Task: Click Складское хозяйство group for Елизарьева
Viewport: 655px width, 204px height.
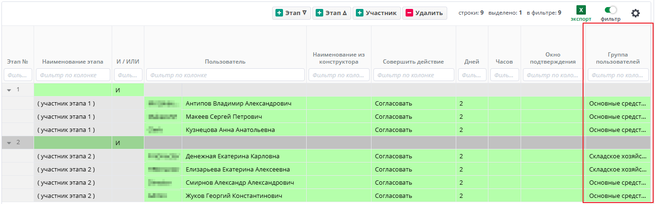Action: 617,169
